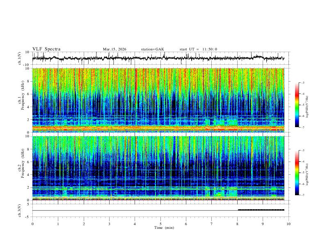Click the "VLF Spectra" title text
325x251 pixels.
(x=46, y=49)
